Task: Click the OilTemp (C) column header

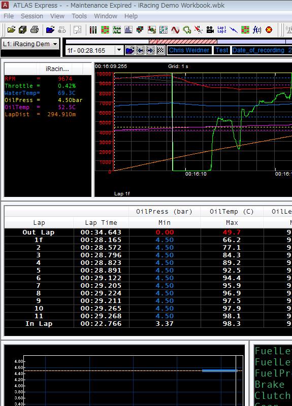Action: pyautogui.click(x=232, y=212)
